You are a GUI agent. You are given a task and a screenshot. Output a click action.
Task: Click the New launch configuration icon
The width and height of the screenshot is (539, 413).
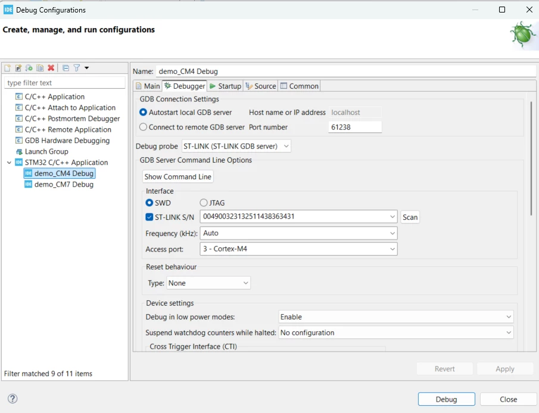(x=8, y=68)
